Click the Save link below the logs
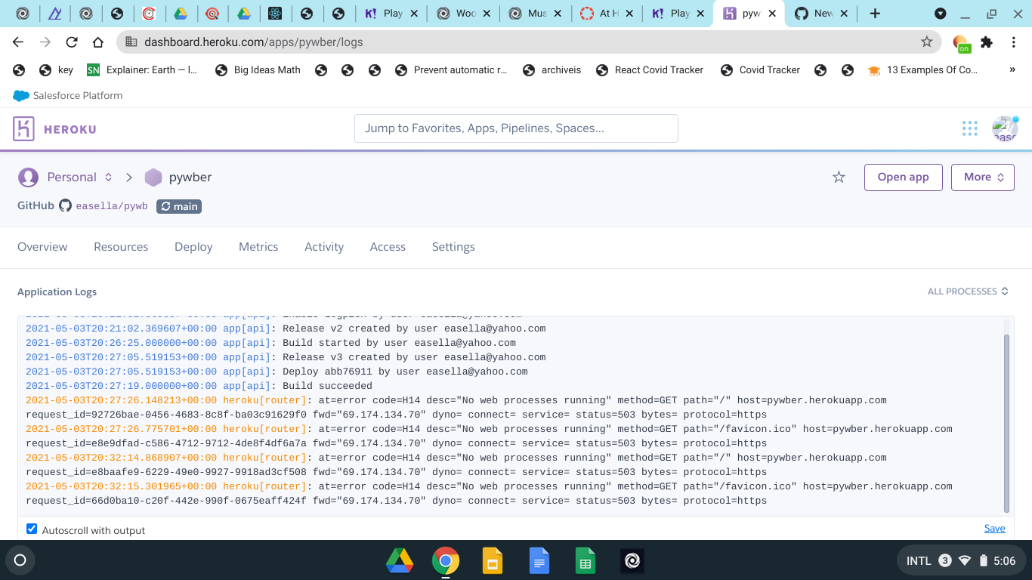This screenshot has width=1032, height=580. tap(995, 529)
